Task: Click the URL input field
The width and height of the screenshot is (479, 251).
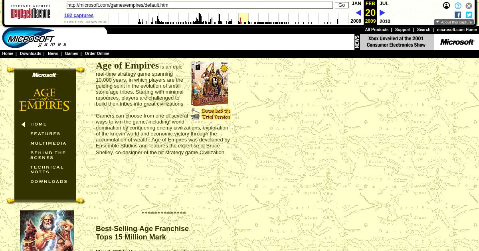Action: 200,5
